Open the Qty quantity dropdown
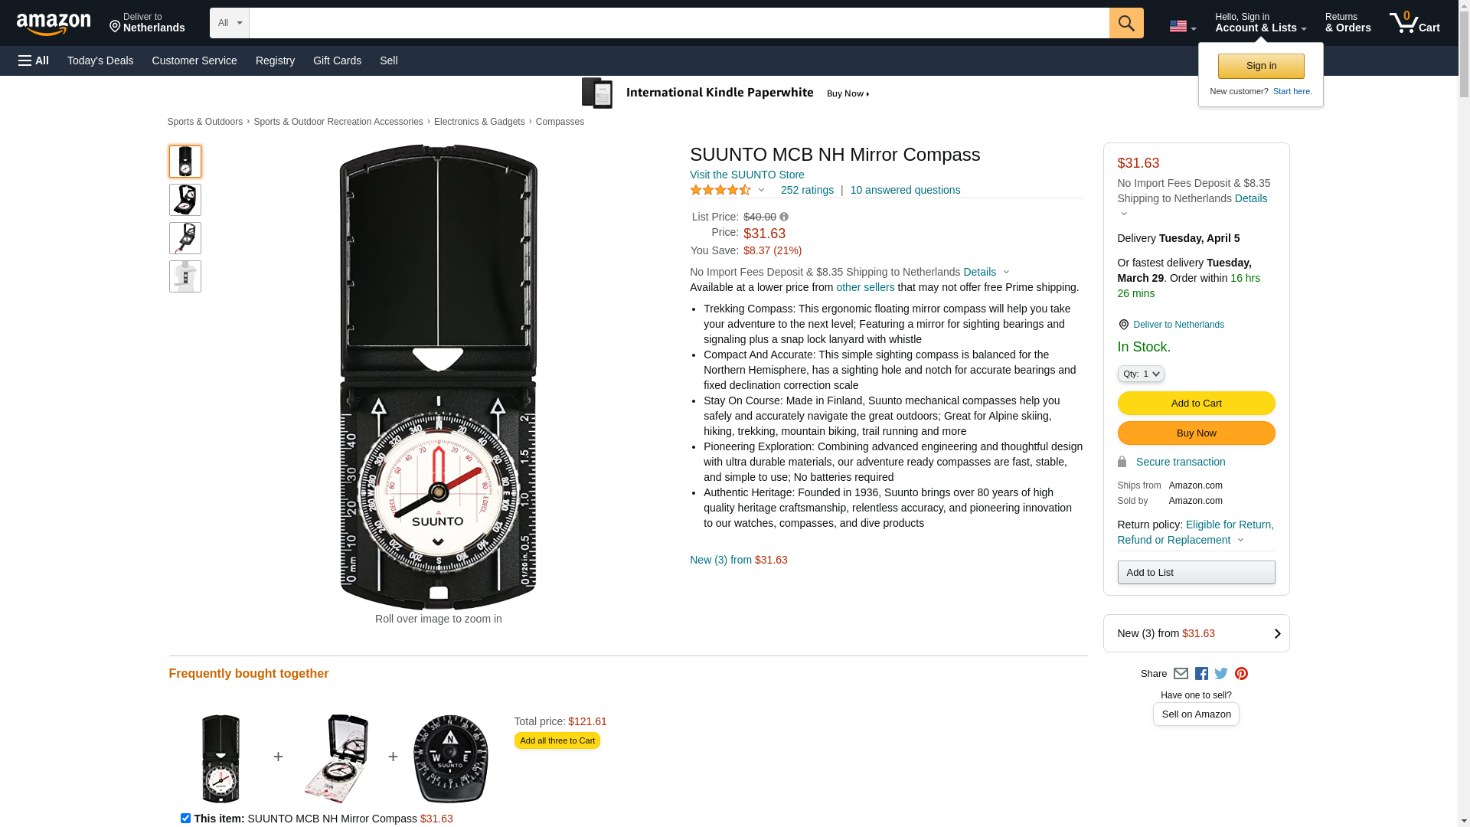This screenshot has width=1470, height=827. coord(1140,374)
